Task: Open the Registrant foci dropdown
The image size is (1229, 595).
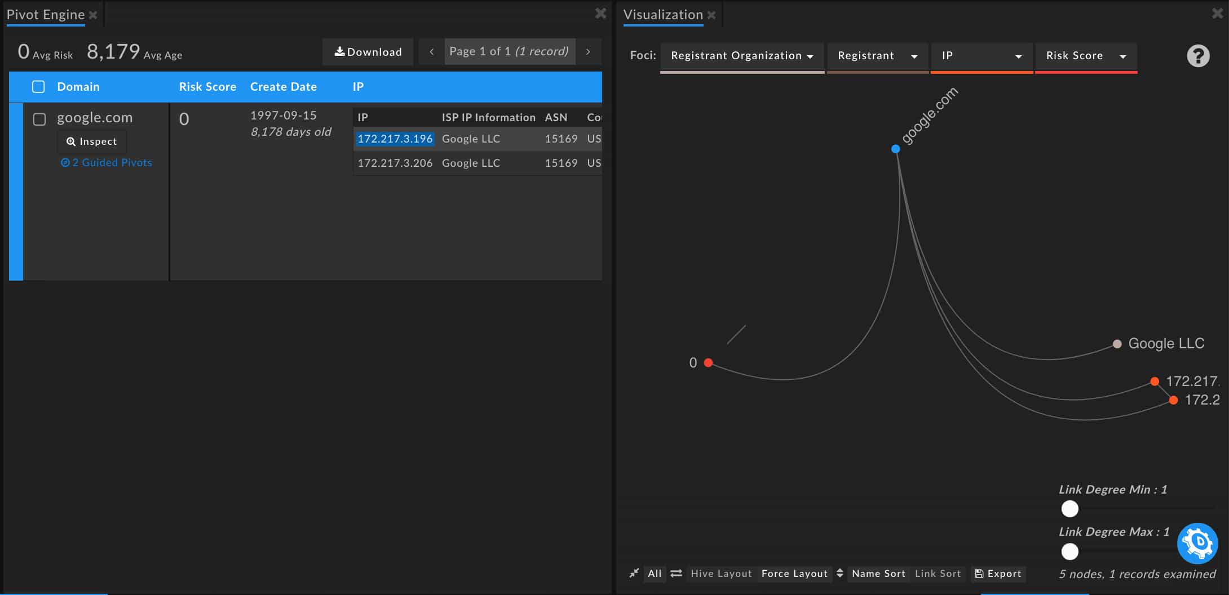Action: coord(878,56)
